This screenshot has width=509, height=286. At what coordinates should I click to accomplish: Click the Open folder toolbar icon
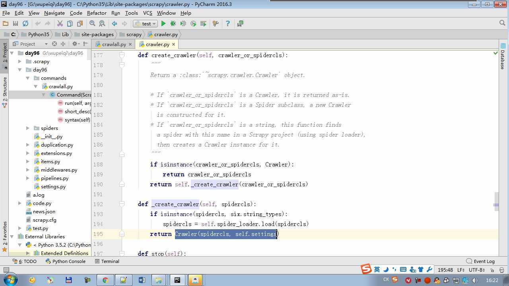coord(6,24)
